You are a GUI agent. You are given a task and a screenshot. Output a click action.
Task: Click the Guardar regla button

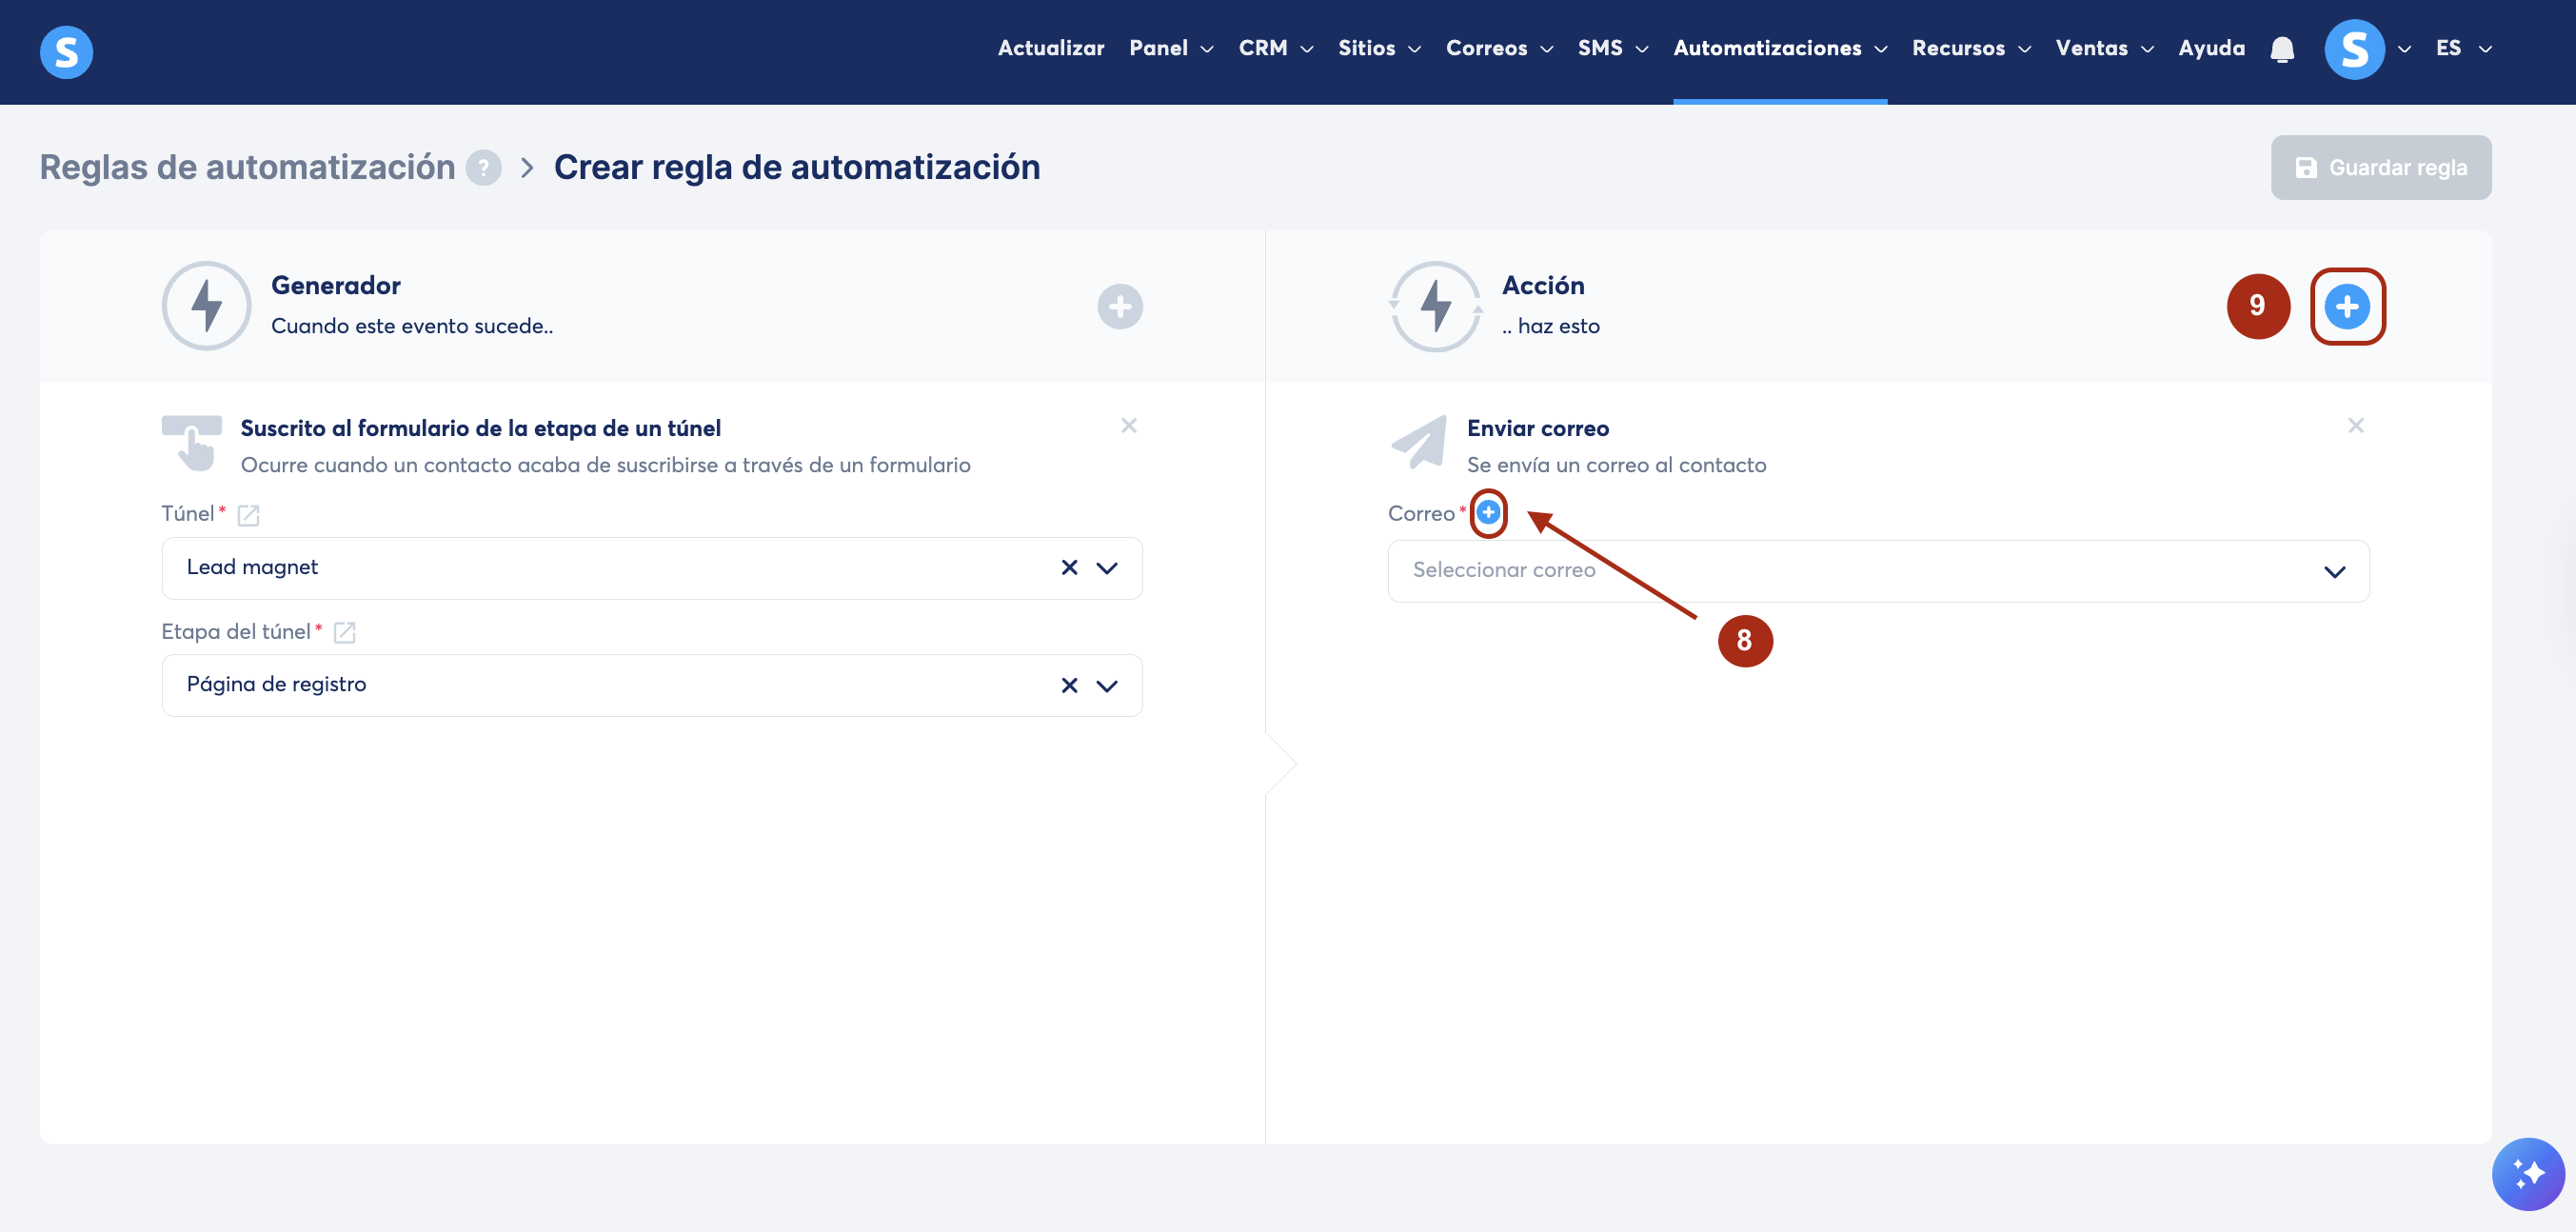(2380, 168)
